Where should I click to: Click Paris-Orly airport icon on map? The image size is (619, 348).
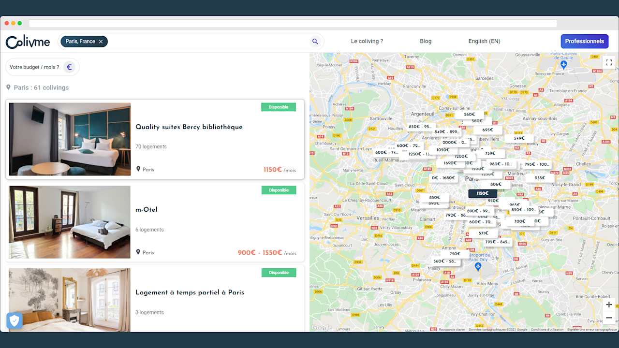tap(478, 266)
